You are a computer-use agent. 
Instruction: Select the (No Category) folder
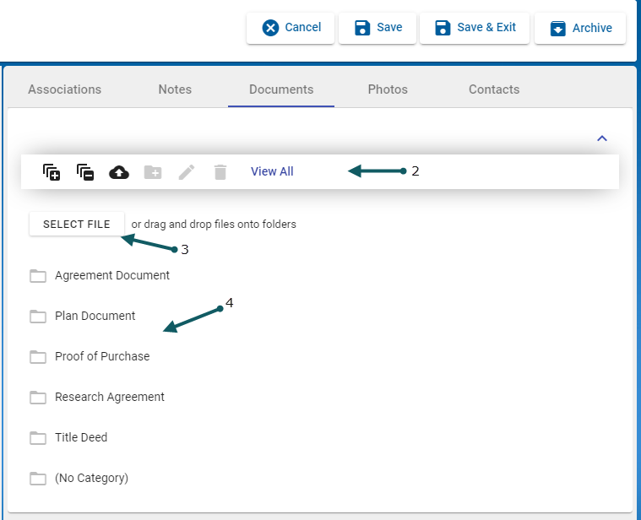pyautogui.click(x=91, y=478)
